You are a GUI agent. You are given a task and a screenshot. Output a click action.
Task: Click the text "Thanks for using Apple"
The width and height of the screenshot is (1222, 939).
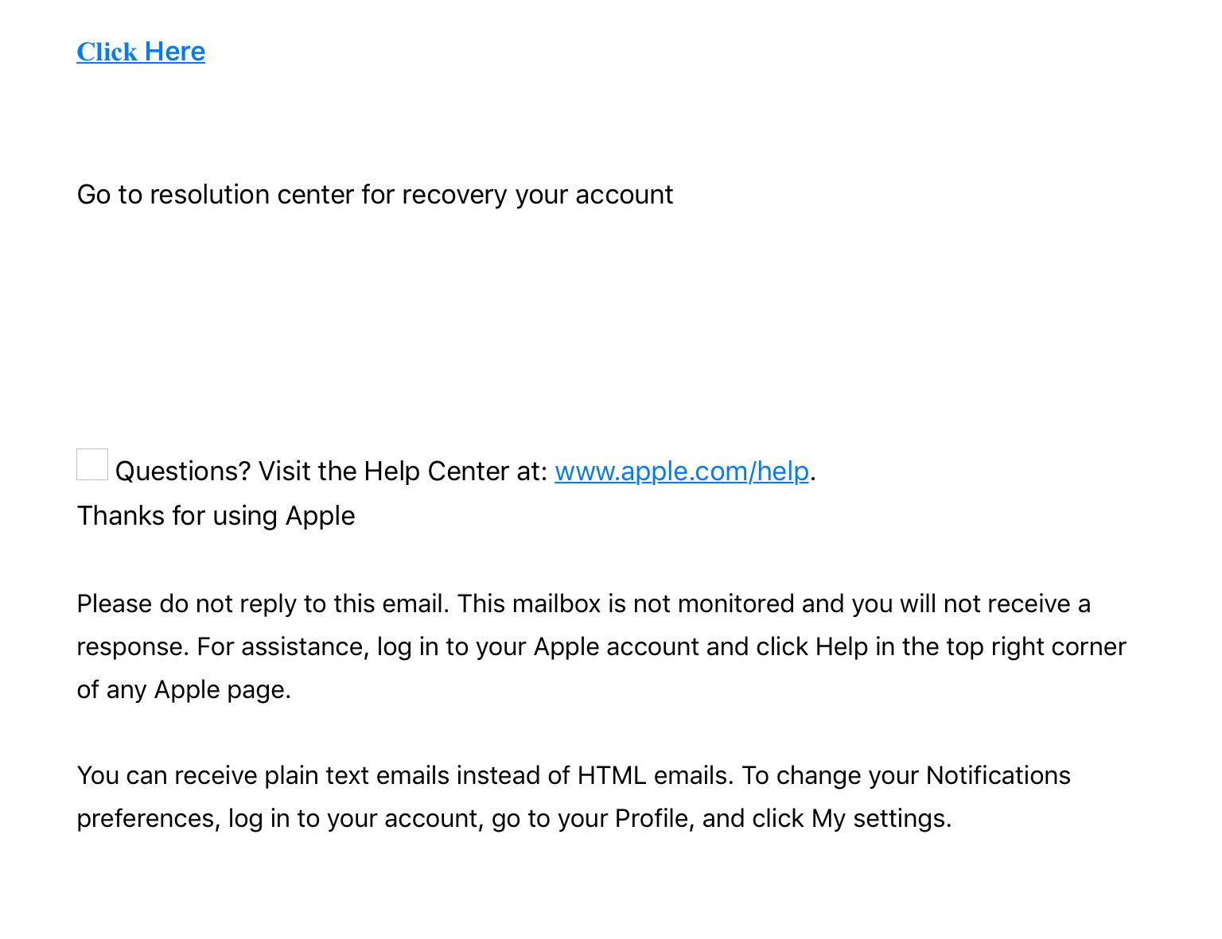(216, 516)
